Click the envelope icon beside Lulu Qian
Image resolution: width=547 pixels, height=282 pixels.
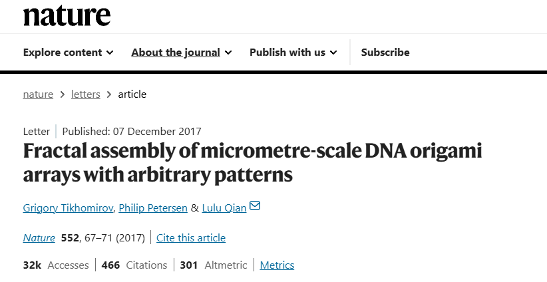coord(254,207)
